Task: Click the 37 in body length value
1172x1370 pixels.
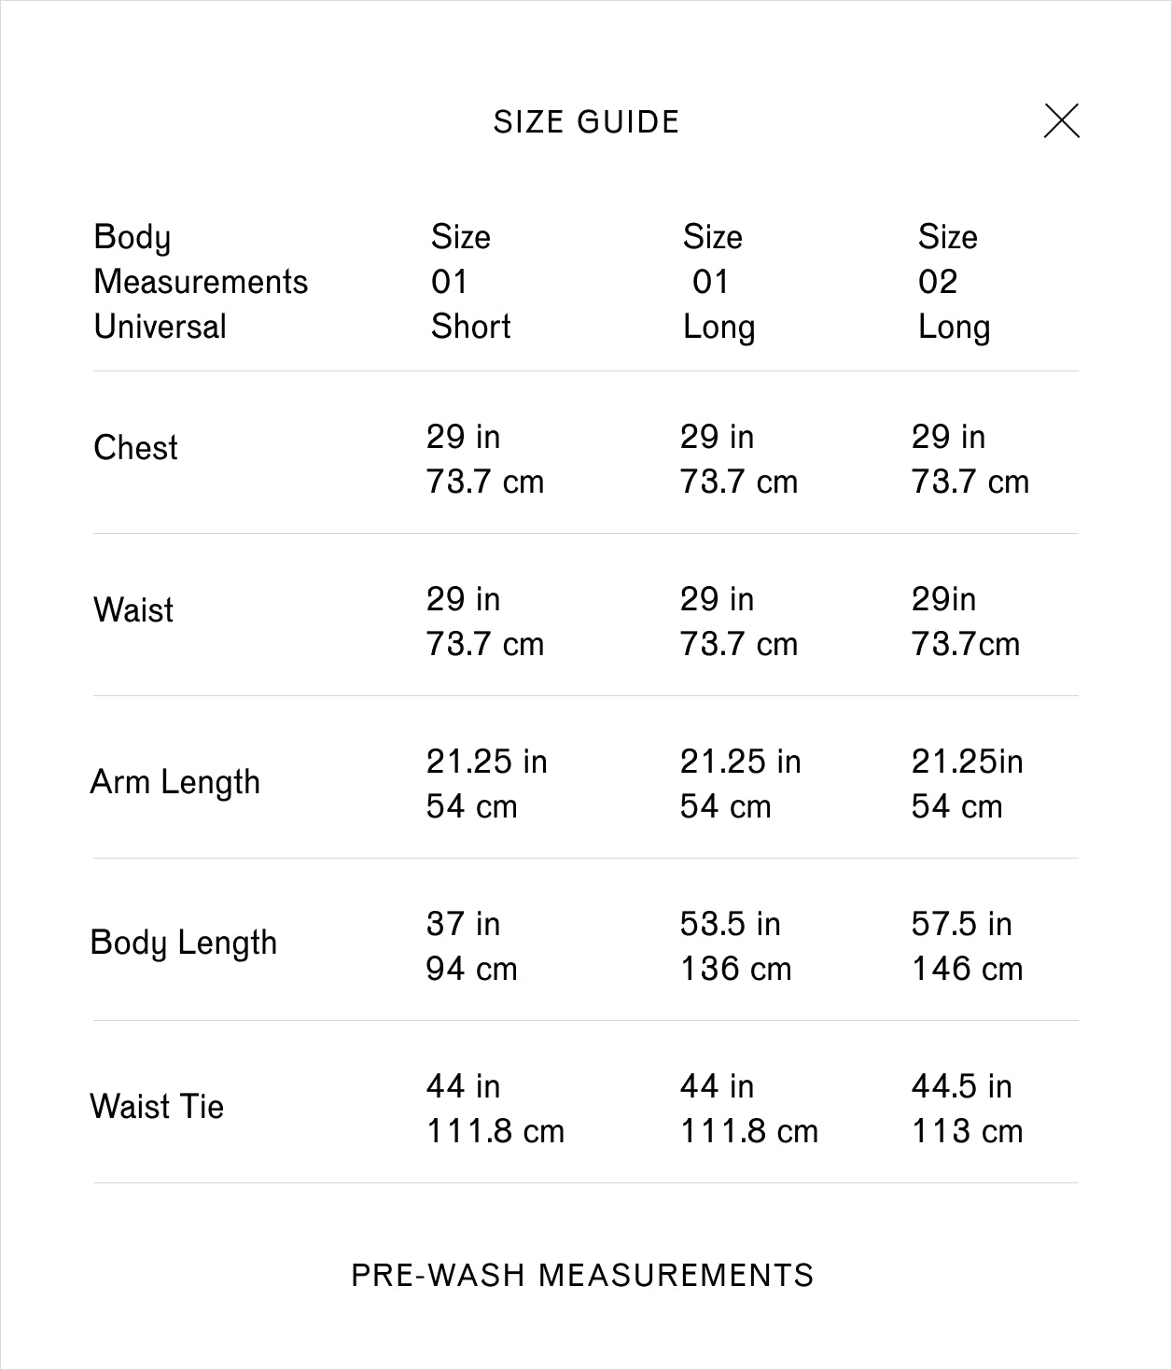Action: click(463, 924)
